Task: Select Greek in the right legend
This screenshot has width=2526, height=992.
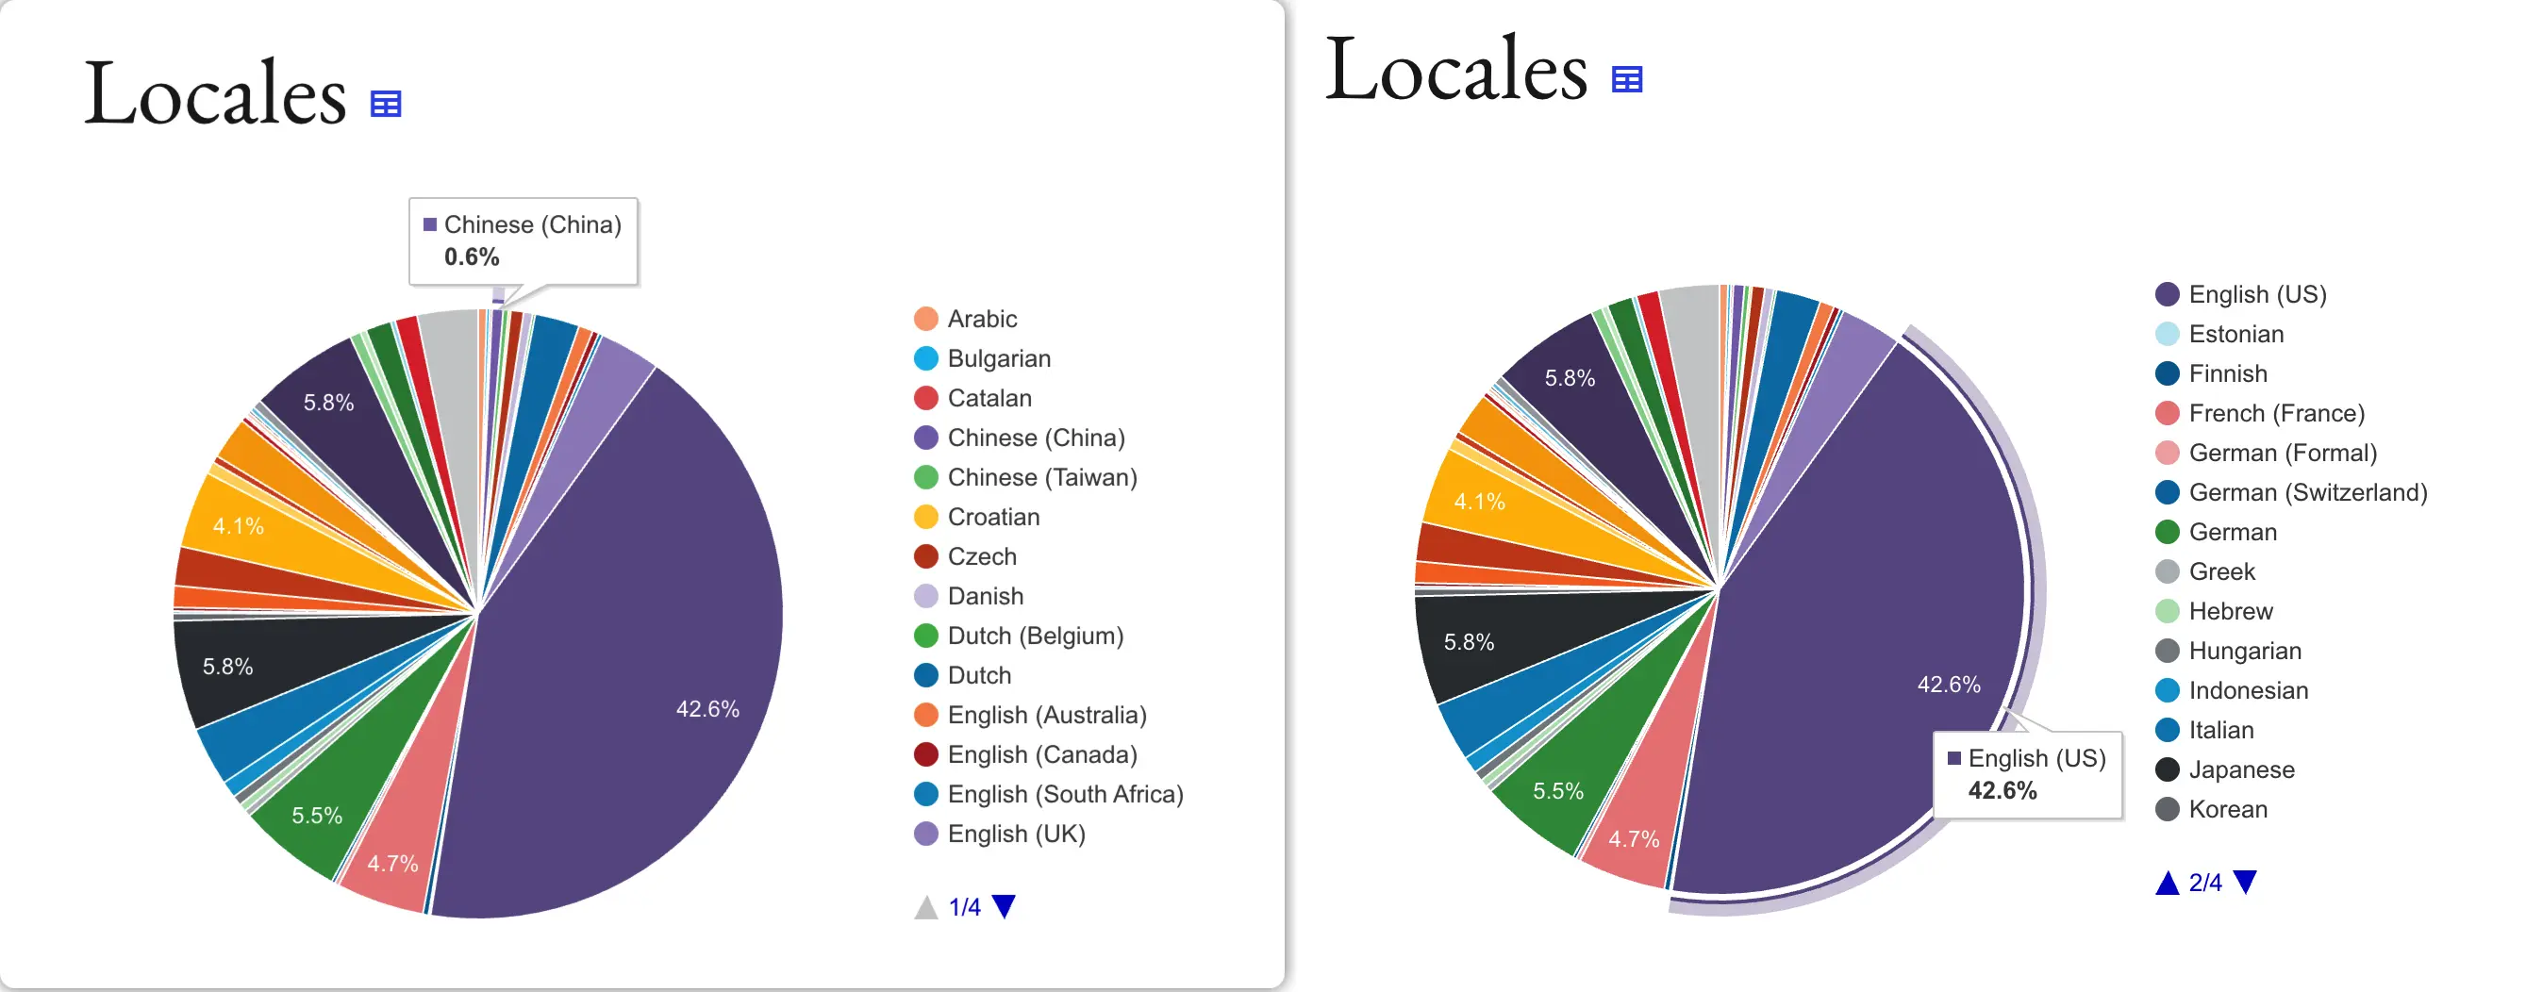Action: point(2205,571)
